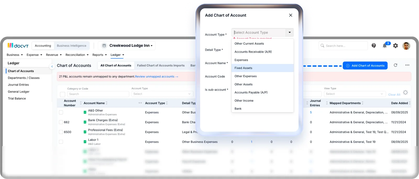Screen dimensions: 419x179
Task: Open the Reports menu
Action: [100, 55]
